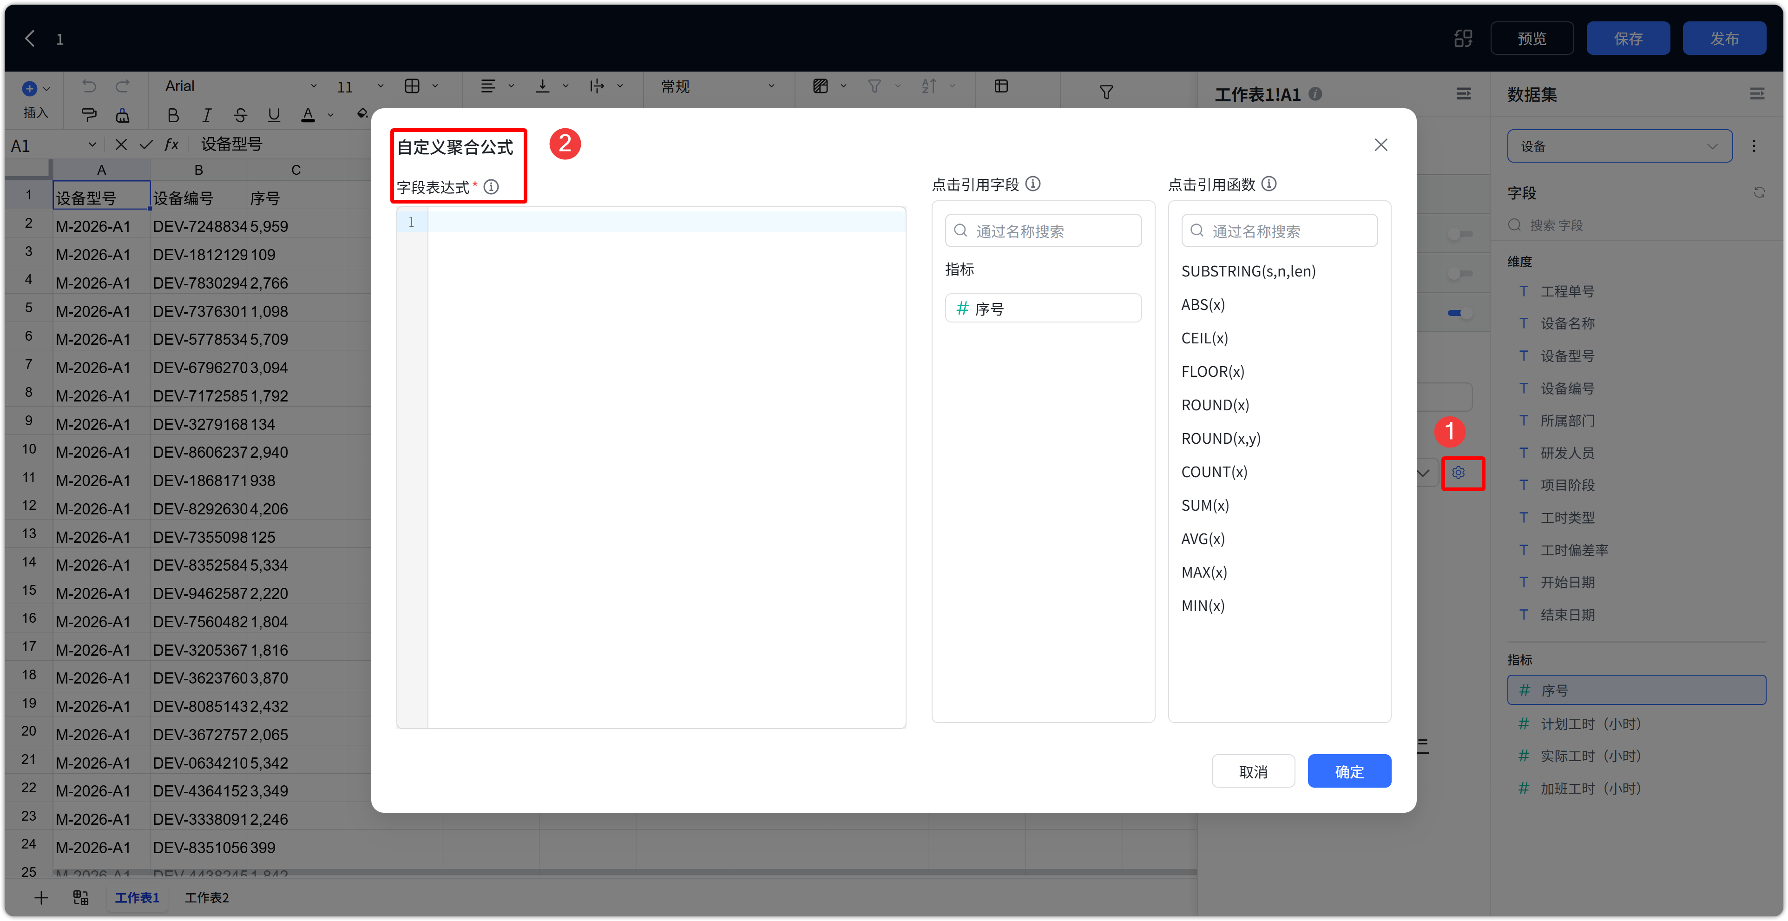
Task: Toggle the blue enabled switch in panel
Action: pyautogui.click(x=1459, y=313)
